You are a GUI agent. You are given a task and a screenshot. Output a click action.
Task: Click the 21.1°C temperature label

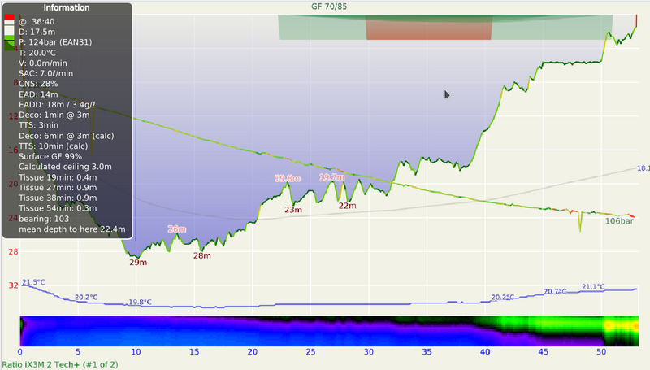point(593,287)
